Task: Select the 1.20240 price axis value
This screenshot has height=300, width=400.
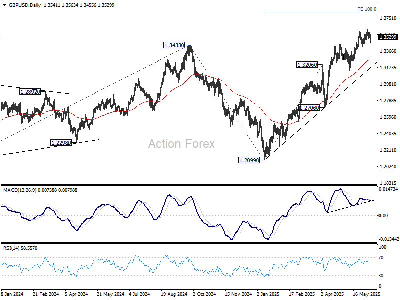Action: click(388, 167)
